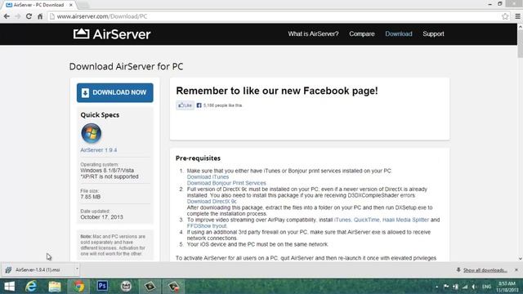Click the ENG language indicator
523x294 pixels.
pyautogui.click(x=487, y=287)
